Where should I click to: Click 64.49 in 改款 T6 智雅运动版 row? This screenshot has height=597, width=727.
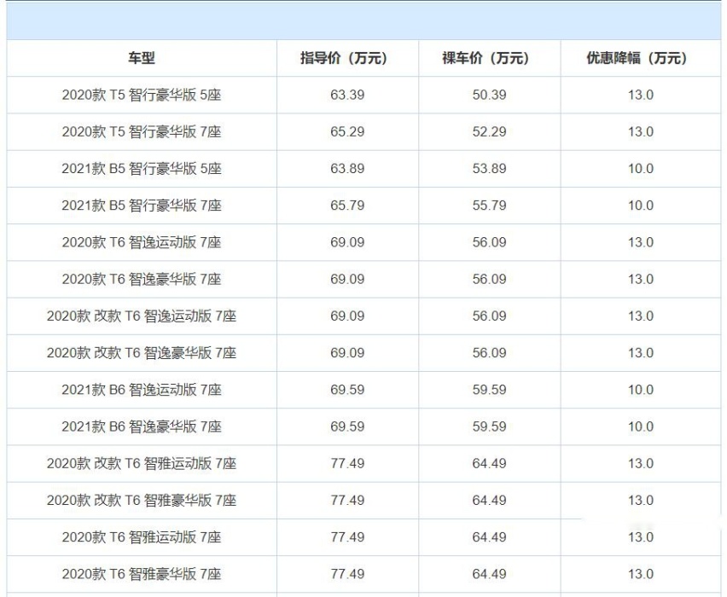pyautogui.click(x=489, y=463)
